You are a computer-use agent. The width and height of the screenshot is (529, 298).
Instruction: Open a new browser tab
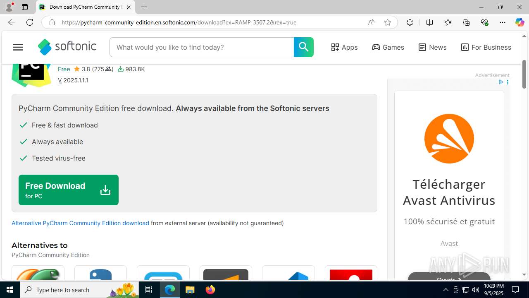144,7
